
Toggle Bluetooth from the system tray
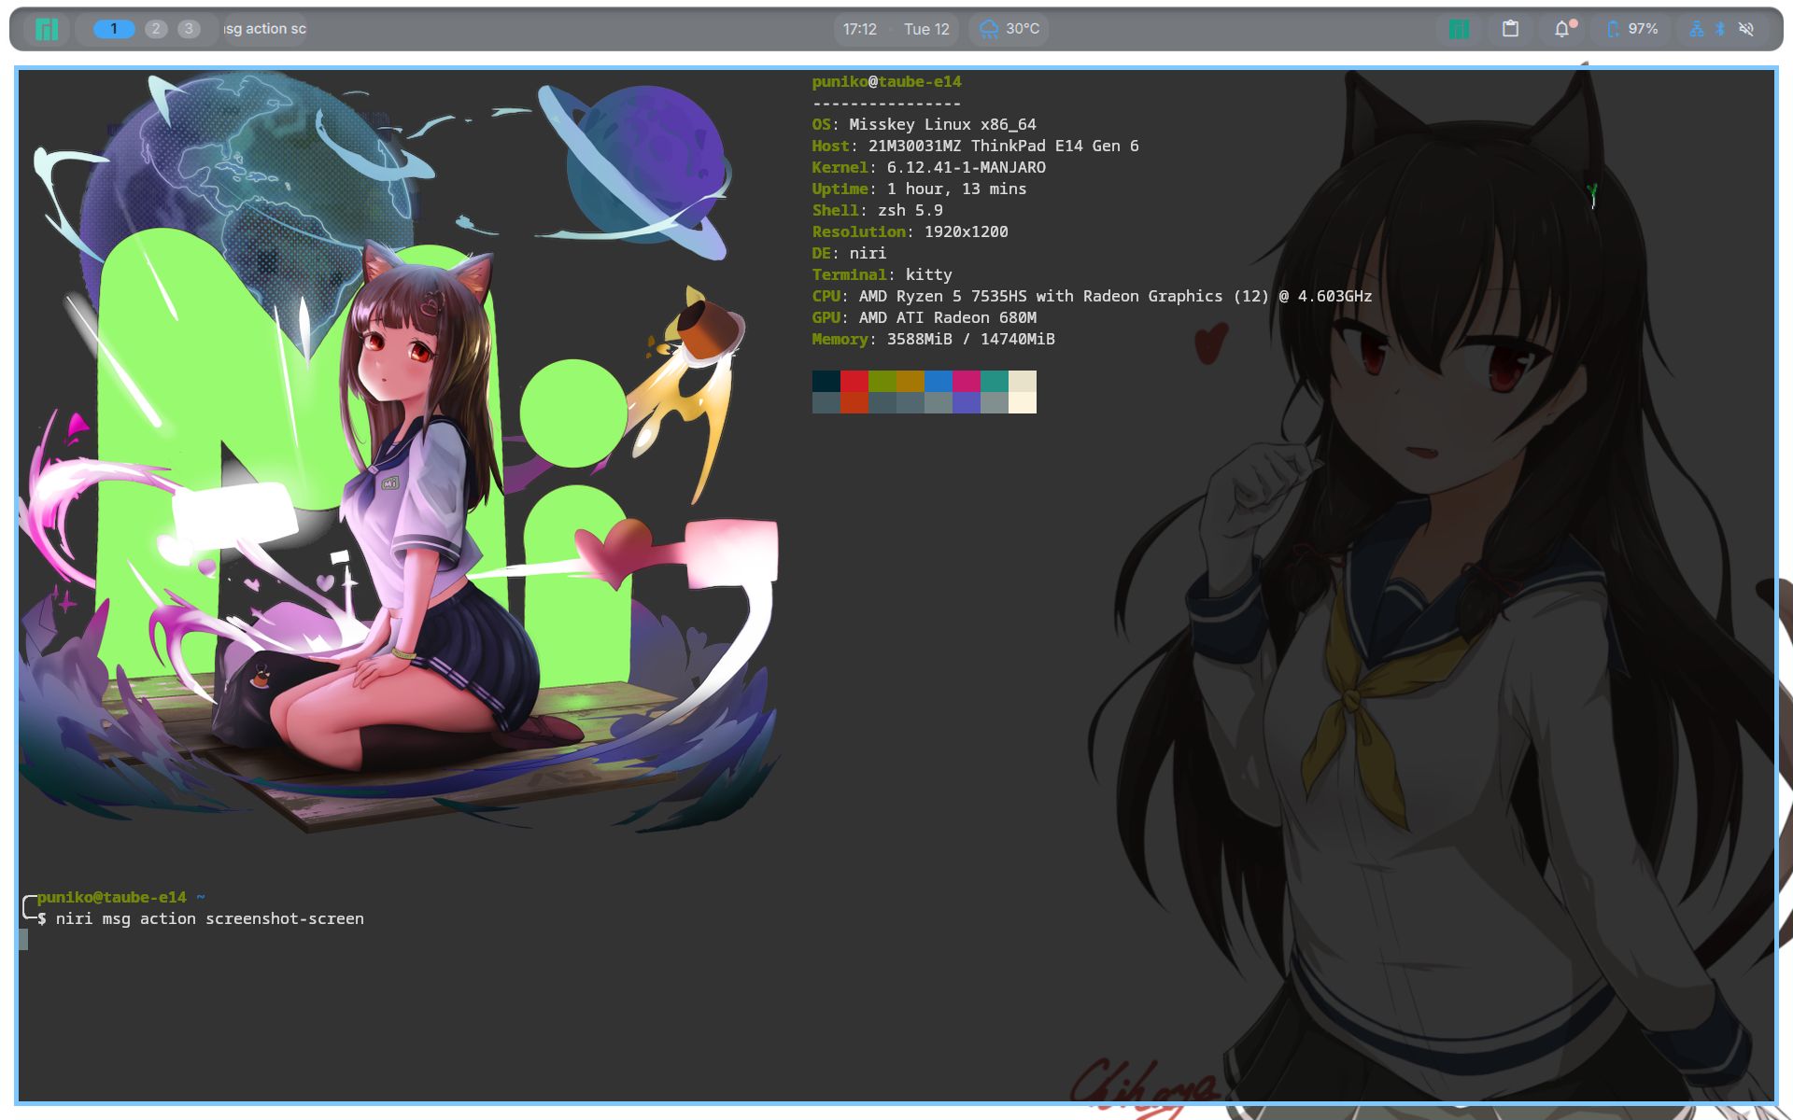coord(1720,29)
